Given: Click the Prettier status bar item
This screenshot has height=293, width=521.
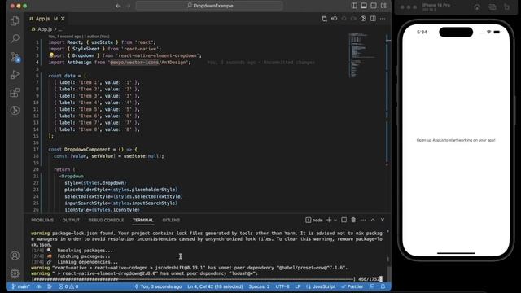Looking at the screenshot, I should point(352,286).
